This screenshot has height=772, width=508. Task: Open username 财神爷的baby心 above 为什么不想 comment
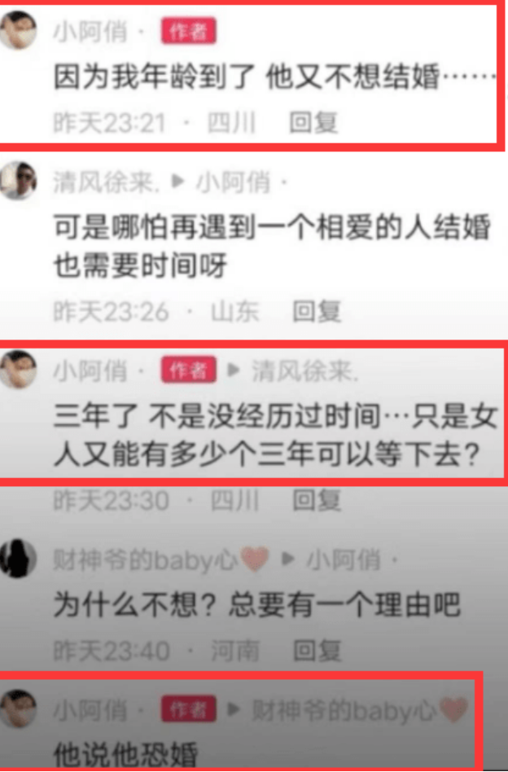[x=161, y=559]
